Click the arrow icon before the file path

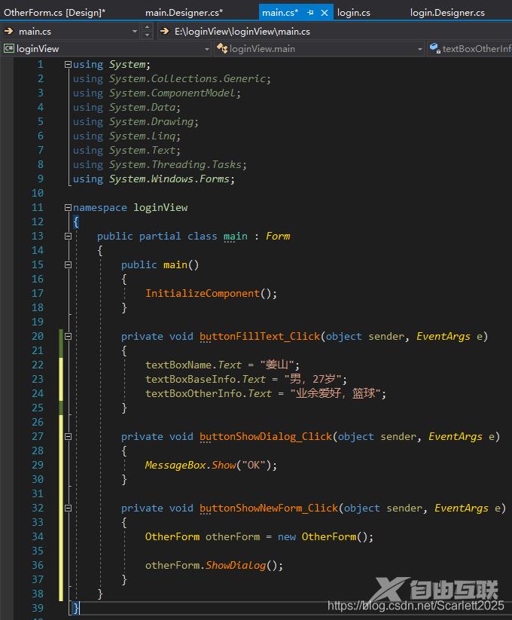(x=165, y=31)
